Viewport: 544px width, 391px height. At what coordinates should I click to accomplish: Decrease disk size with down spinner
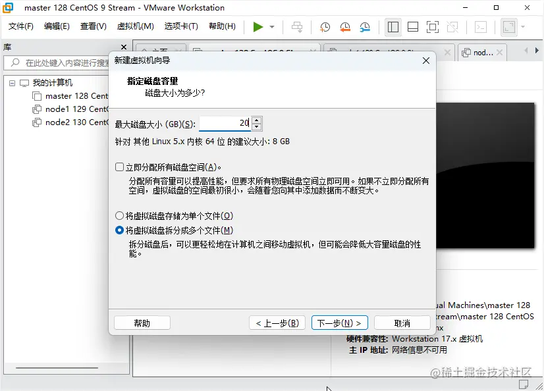tap(256, 127)
